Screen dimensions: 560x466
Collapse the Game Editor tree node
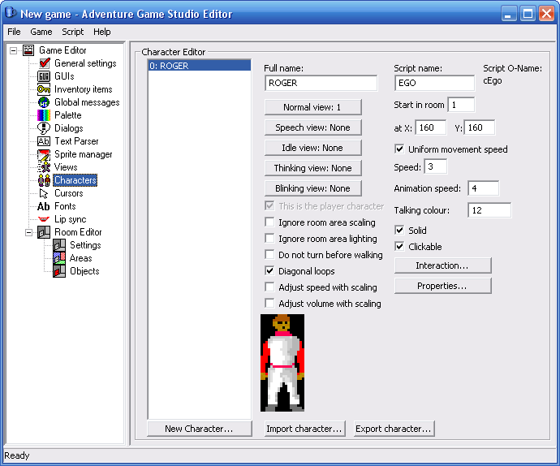(13, 51)
